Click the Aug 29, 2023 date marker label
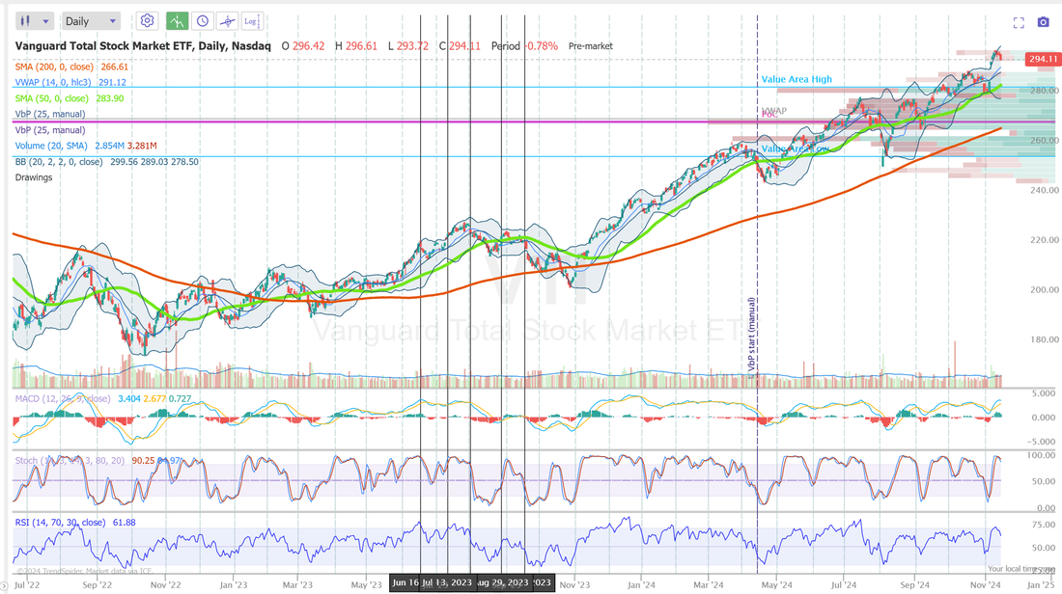The height and width of the screenshot is (594, 1062). tap(503, 582)
